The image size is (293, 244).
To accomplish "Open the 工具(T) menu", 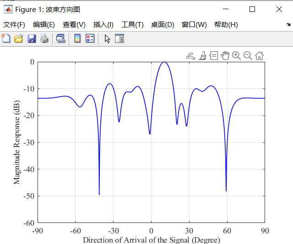I will (132, 25).
